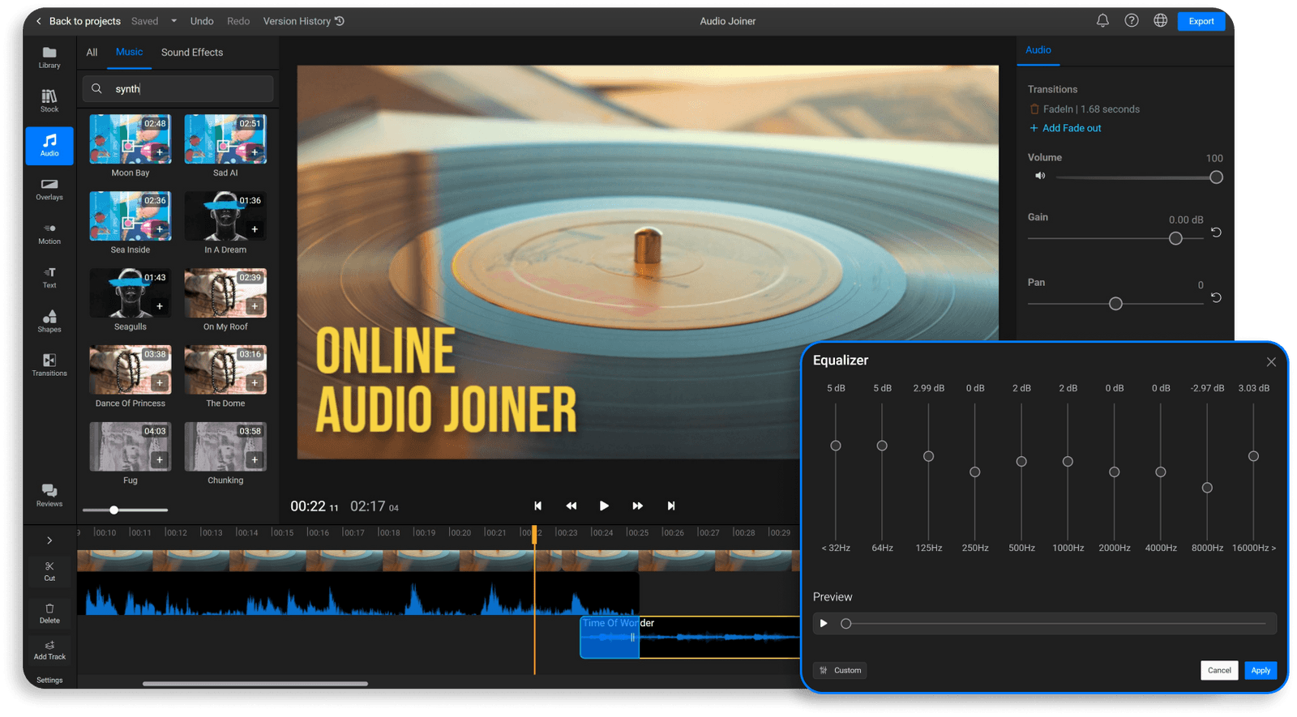1297x717 pixels.
Task: Click the Pan slider handle
Action: [1115, 304]
